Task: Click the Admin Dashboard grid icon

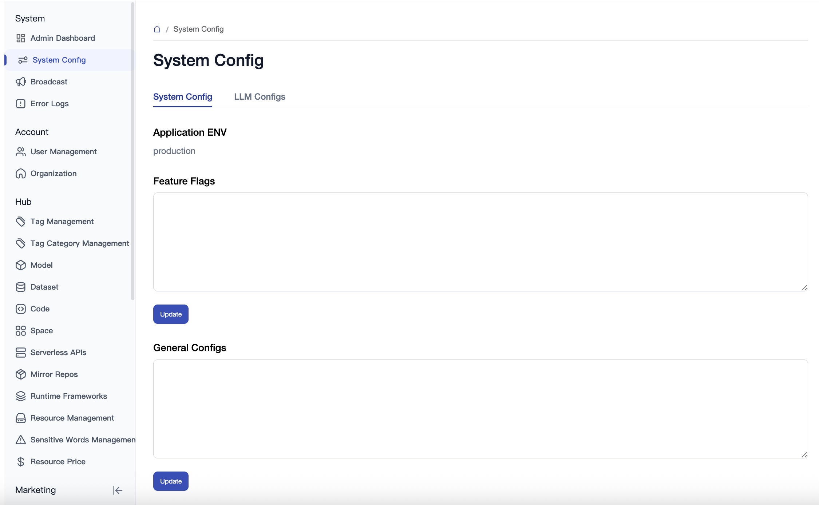Action: 21,38
